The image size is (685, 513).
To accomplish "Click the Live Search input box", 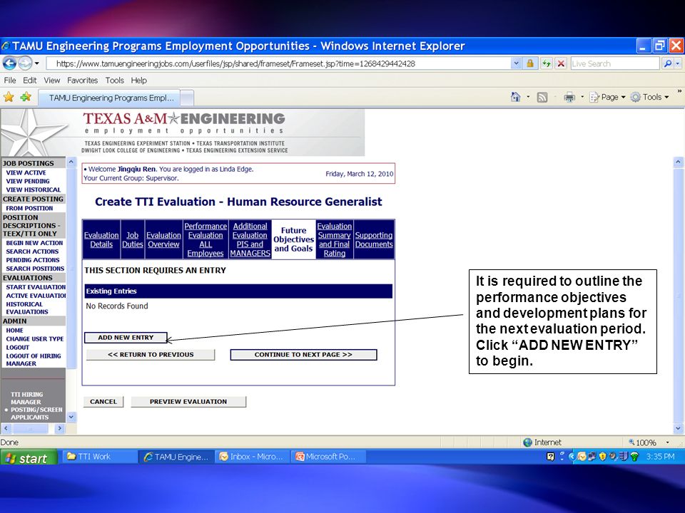I will 614,63.
